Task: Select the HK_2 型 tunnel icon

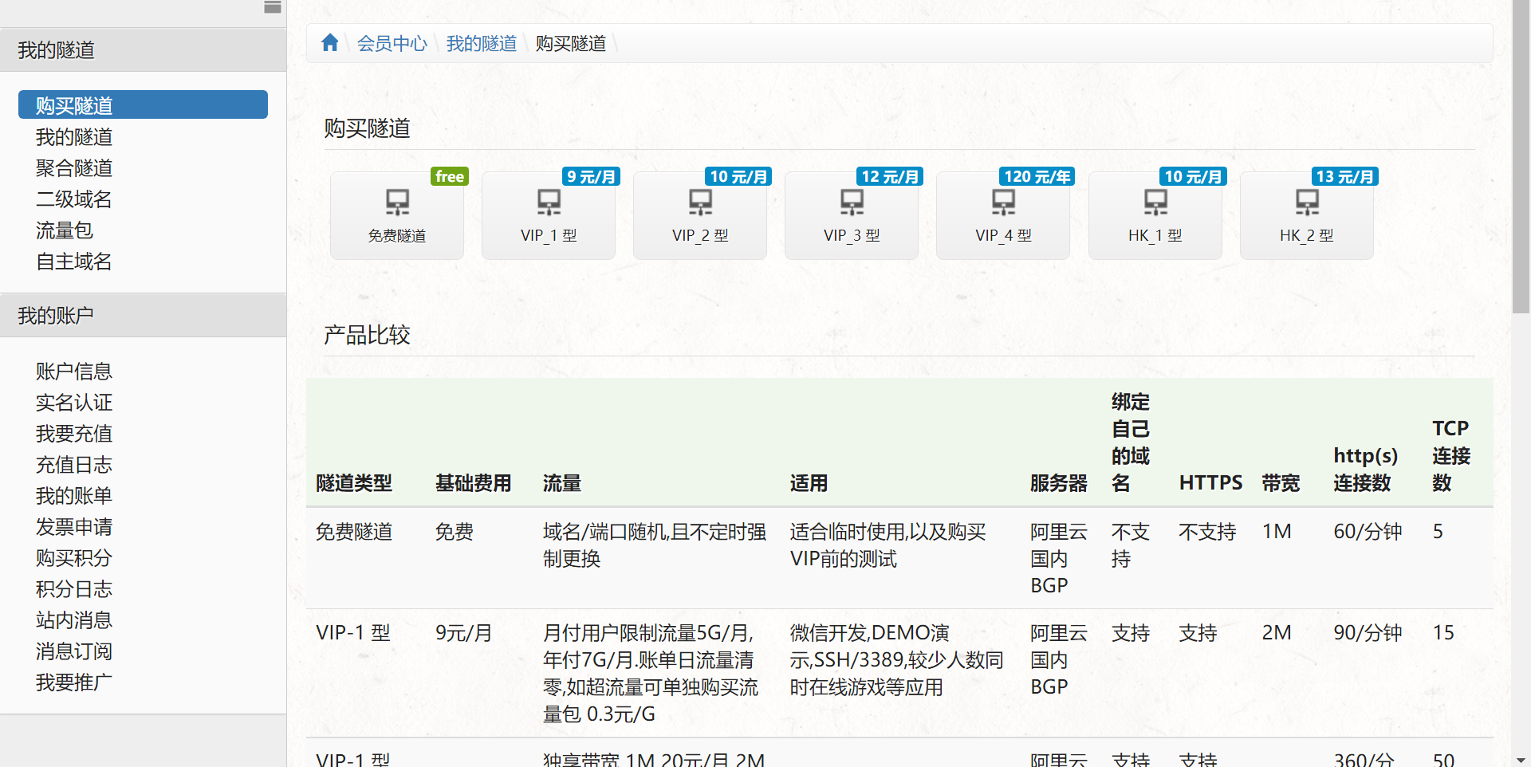Action: [x=1307, y=215]
